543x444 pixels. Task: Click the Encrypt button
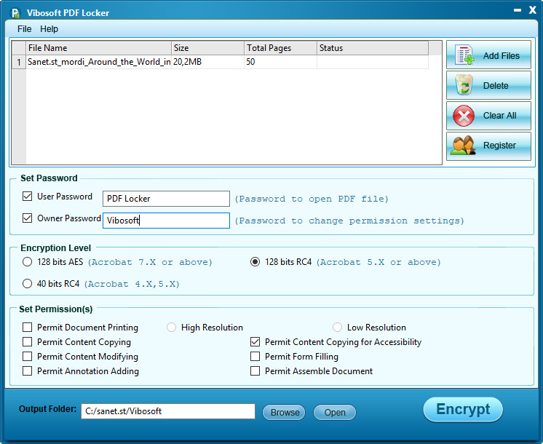[463, 409]
